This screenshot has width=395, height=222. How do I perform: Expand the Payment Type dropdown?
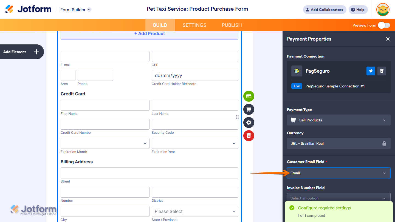point(338,120)
